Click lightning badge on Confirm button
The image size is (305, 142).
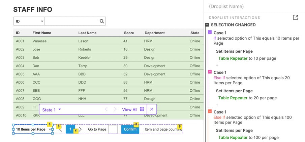click(136, 125)
